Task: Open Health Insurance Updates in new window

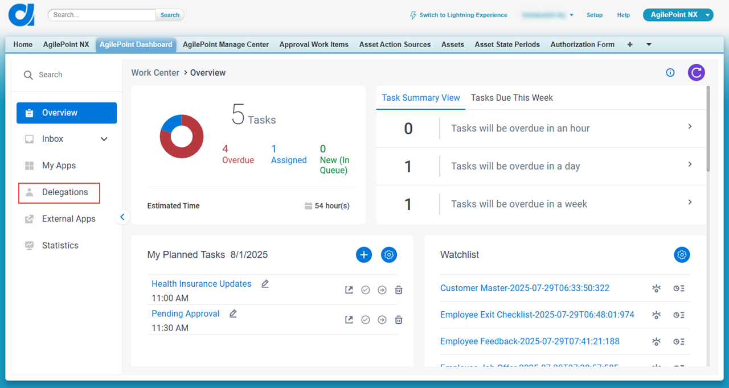Action: coord(349,290)
